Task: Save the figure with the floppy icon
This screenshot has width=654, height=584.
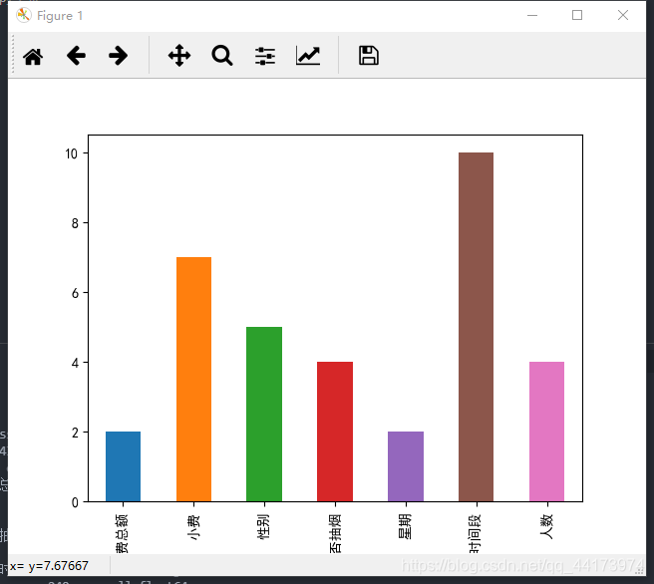Action: 369,56
